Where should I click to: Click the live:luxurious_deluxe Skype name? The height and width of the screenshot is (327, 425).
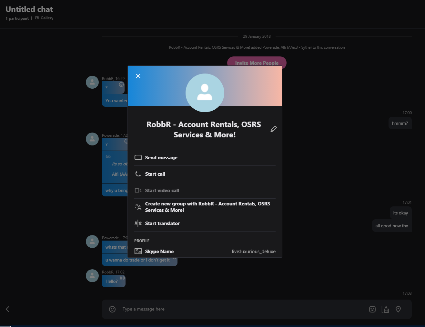(254, 252)
